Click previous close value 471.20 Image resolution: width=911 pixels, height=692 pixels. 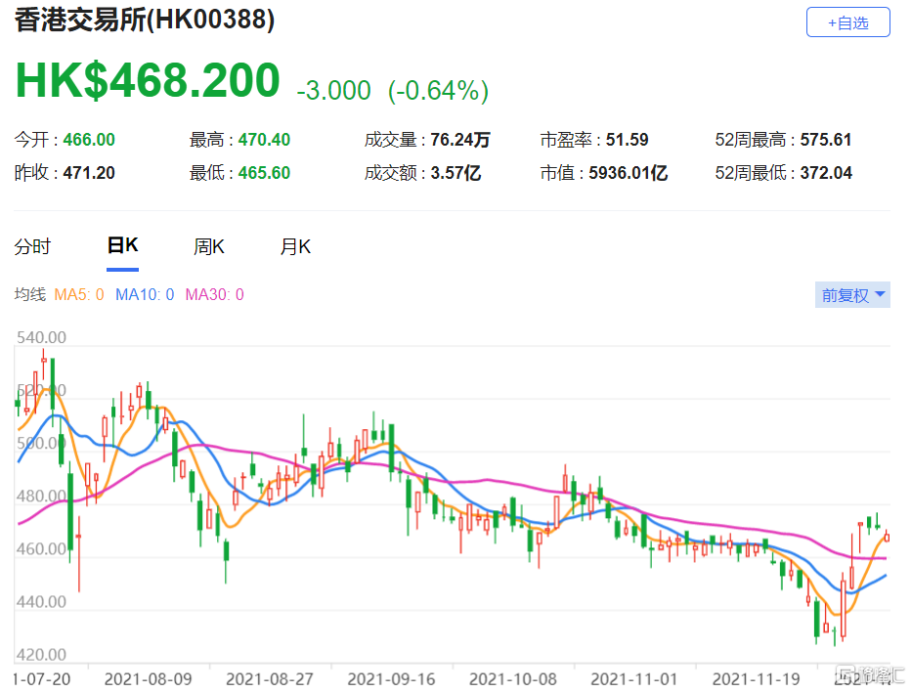(89, 173)
